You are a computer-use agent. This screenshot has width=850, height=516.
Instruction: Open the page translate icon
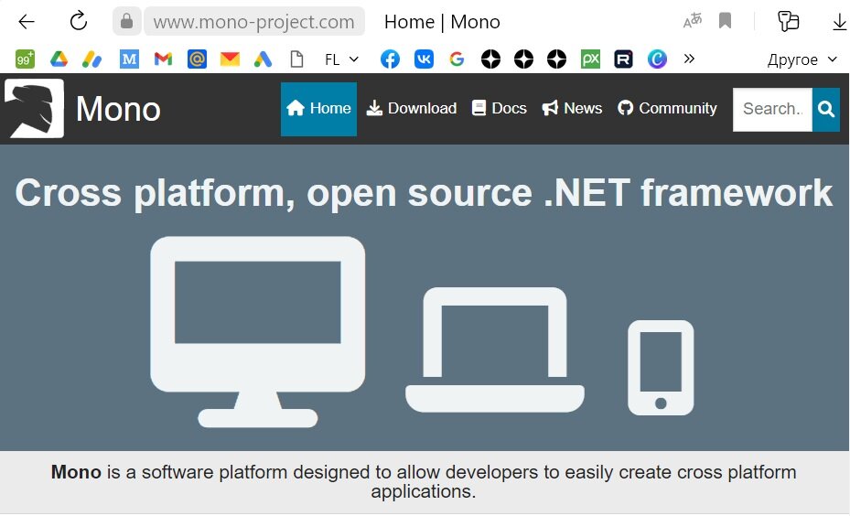tap(693, 21)
